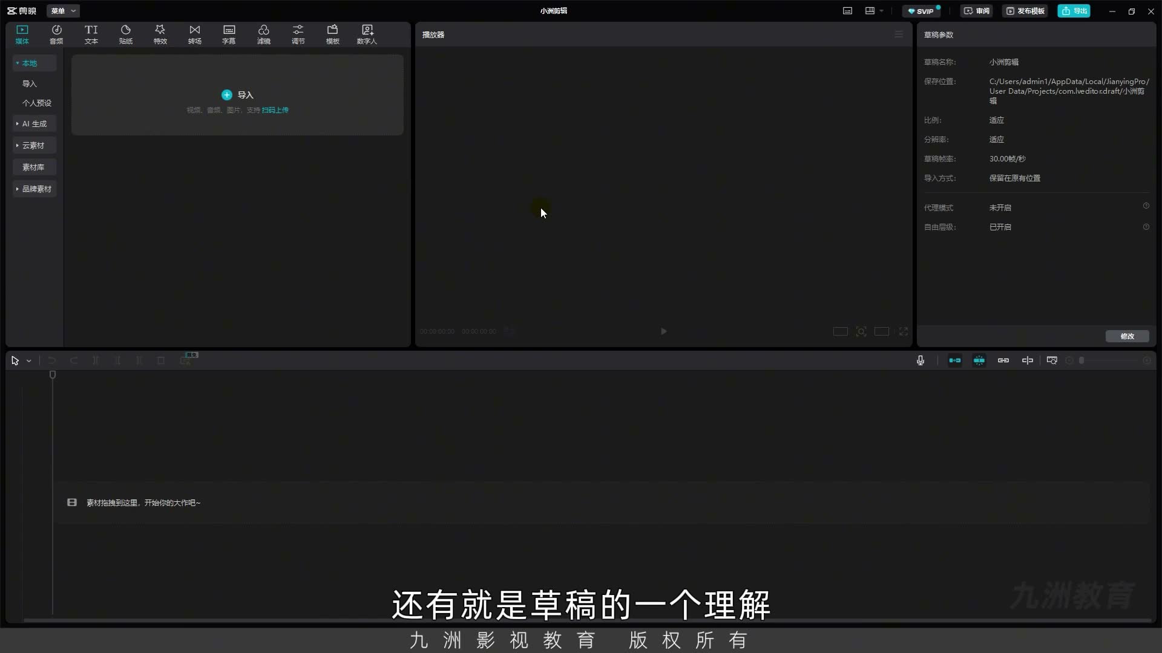Click the timeline playhead marker
This screenshot has width=1162, height=653.
[53, 375]
